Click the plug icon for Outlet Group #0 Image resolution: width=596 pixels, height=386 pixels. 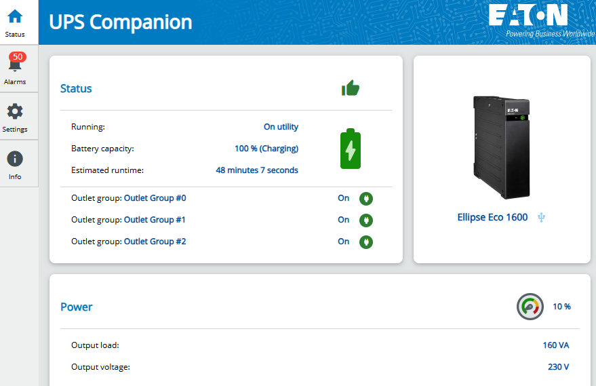366,199
